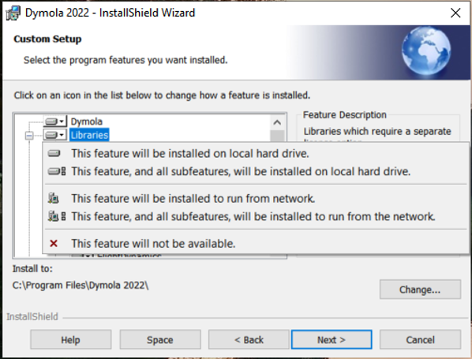
Task: Click the 'Custom Setup' heading
Action: pos(47,39)
